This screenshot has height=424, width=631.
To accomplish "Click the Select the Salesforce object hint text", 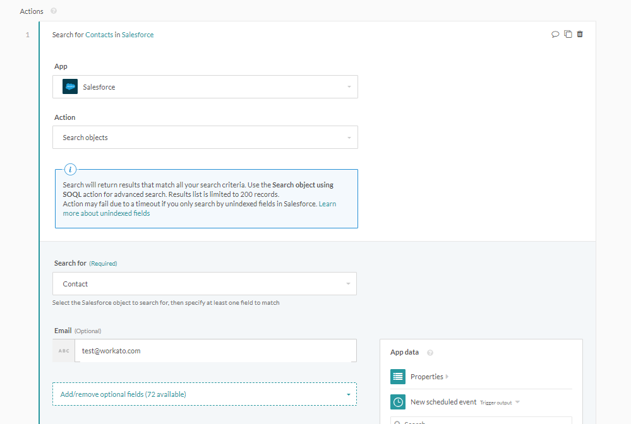I will click(x=165, y=303).
